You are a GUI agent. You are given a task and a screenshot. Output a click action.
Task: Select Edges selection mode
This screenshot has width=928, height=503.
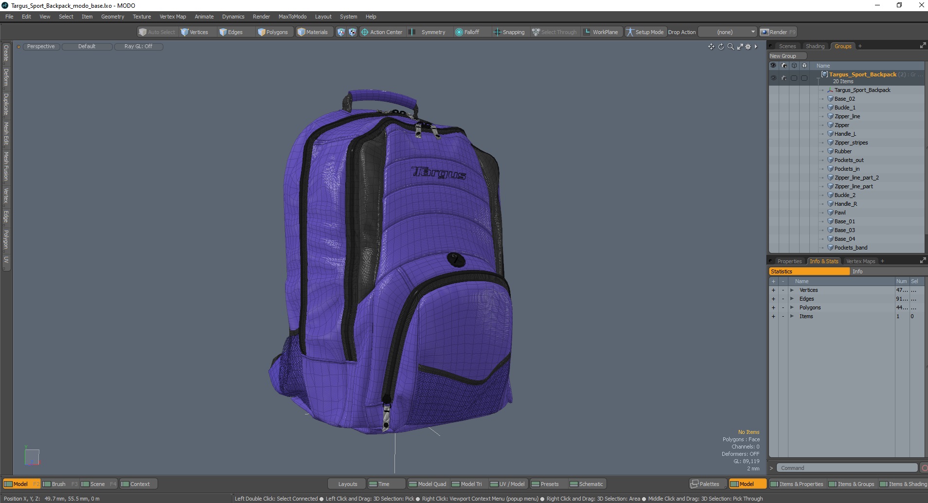pyautogui.click(x=231, y=32)
